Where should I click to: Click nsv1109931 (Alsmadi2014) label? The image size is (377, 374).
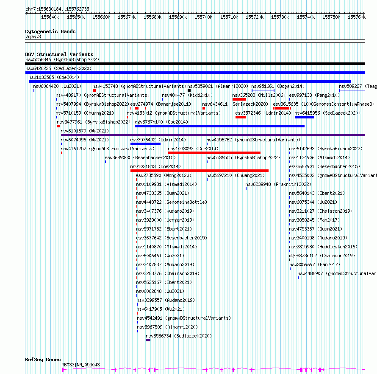click(166, 184)
